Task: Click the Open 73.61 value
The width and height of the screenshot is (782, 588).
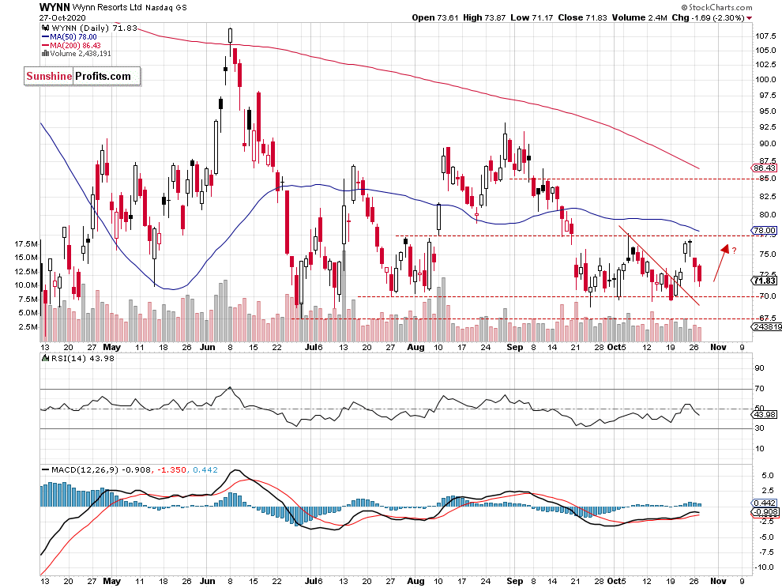Action: coord(435,17)
